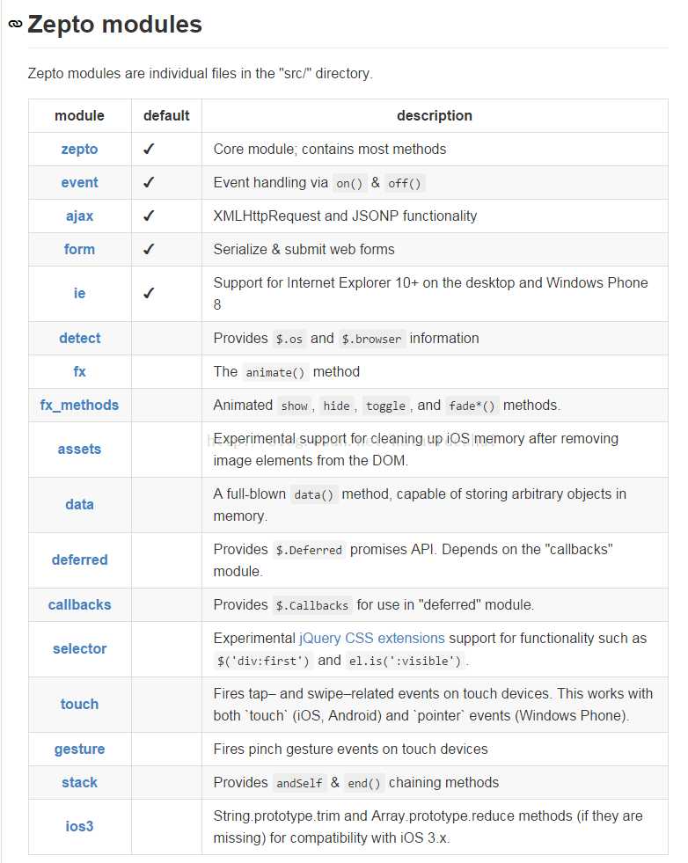Image resolution: width=688 pixels, height=863 pixels.
Task: Click the anchor link icon beside Zepto modules
Action: (15, 24)
